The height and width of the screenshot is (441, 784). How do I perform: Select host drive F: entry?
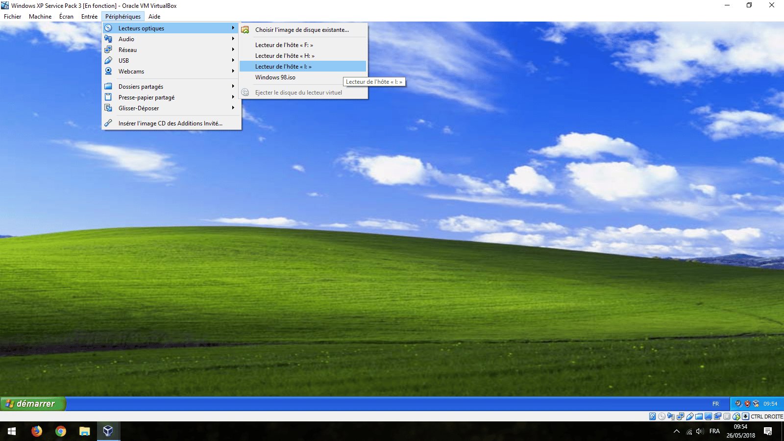[x=303, y=45]
